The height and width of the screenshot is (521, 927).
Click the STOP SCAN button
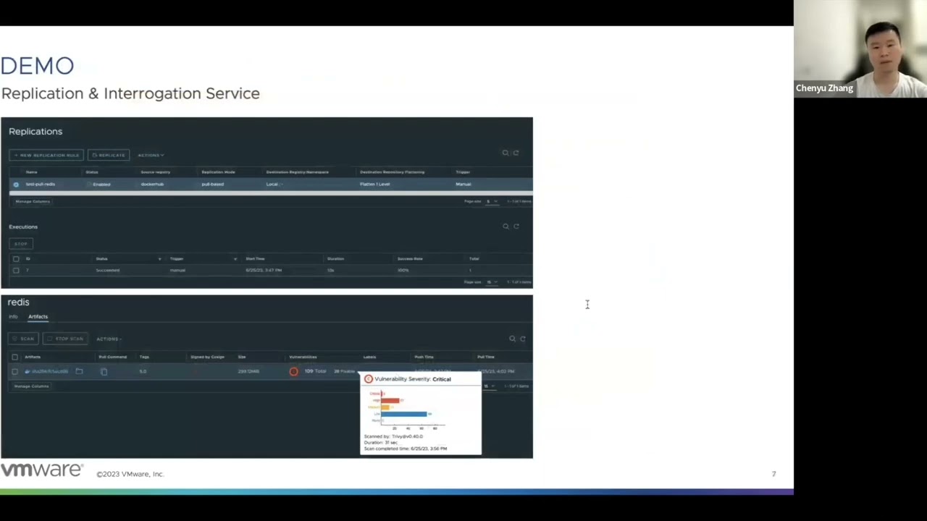point(65,339)
